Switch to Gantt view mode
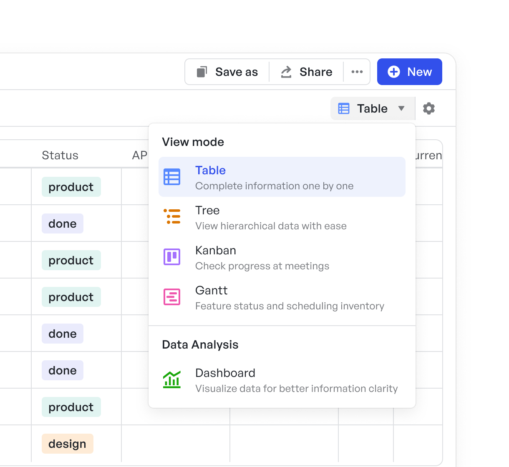Image resolution: width=509 pixels, height=467 pixels. point(282,297)
